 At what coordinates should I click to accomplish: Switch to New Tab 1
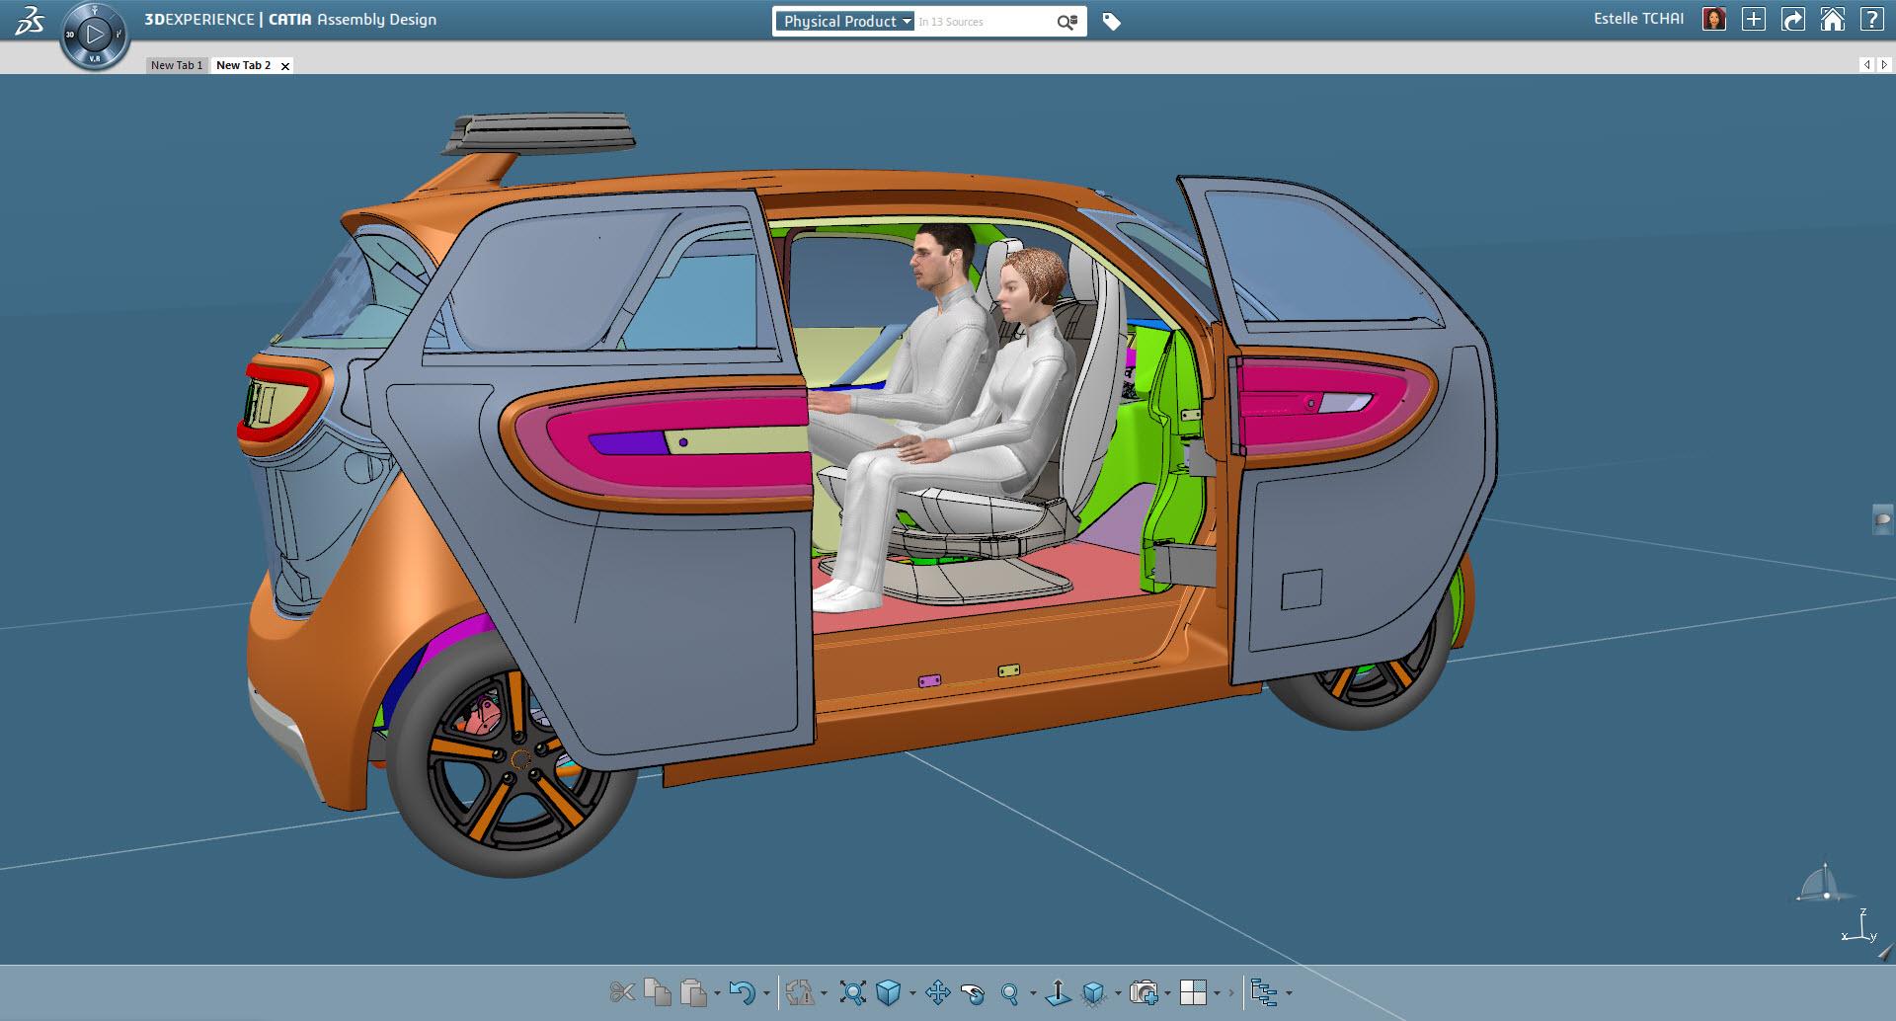(177, 65)
